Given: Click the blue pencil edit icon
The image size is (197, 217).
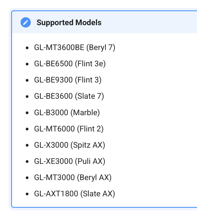Looking at the screenshot, I should point(26,23).
